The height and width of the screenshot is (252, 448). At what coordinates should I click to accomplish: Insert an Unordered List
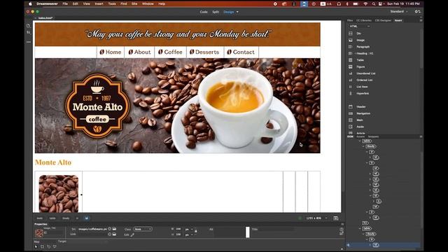365,73
